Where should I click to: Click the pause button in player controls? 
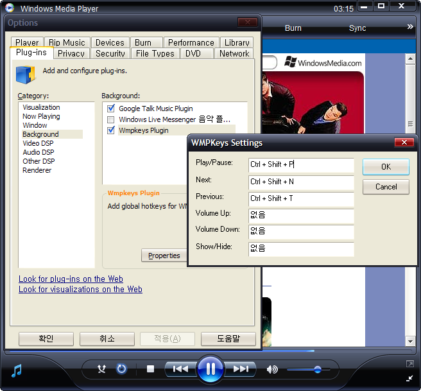click(210, 369)
